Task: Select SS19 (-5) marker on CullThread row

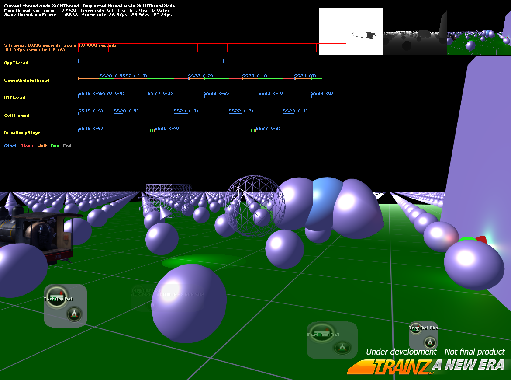Action: [91, 111]
